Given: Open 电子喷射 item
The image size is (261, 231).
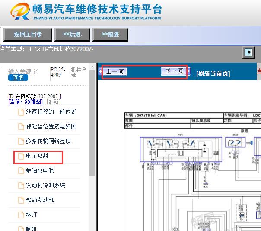Looking at the screenshot, I should (x=37, y=156).
